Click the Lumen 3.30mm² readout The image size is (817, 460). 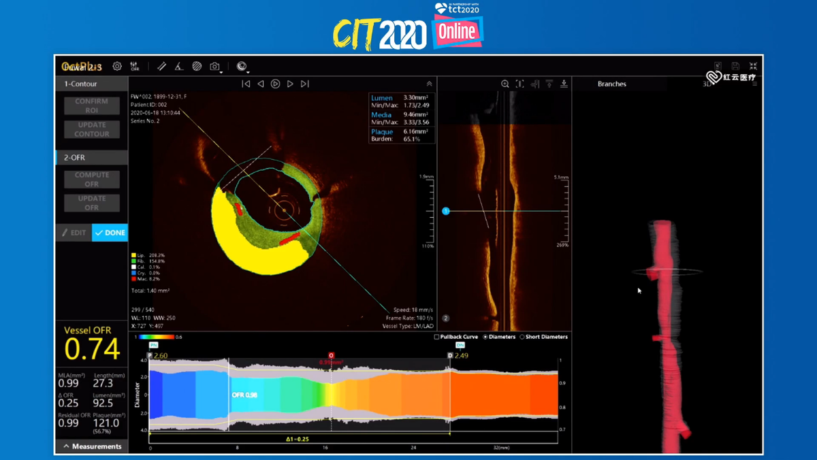coord(415,98)
